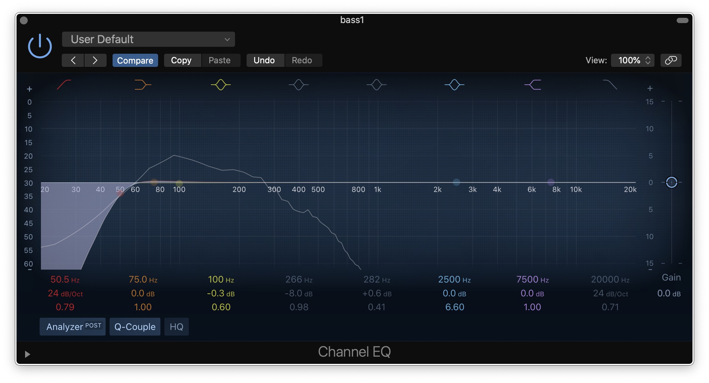709x383 pixels.
Task: Disable the Q-Couple option
Action: (135, 327)
